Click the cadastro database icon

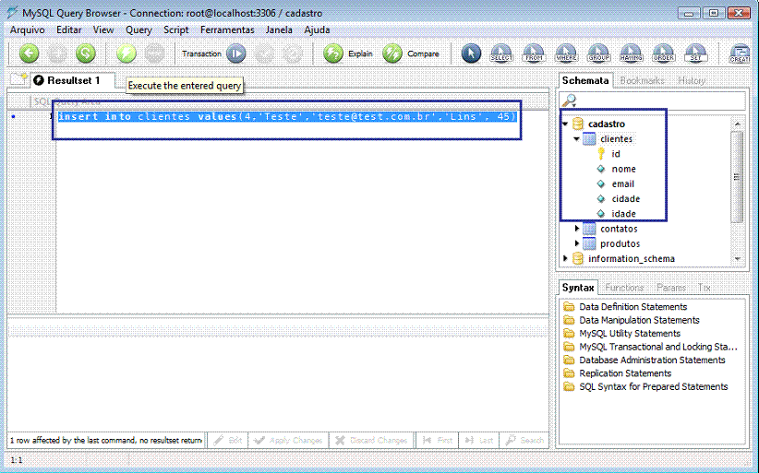[577, 124]
